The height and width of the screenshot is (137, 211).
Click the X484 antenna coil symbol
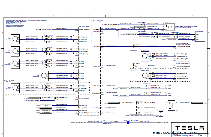point(44,76)
